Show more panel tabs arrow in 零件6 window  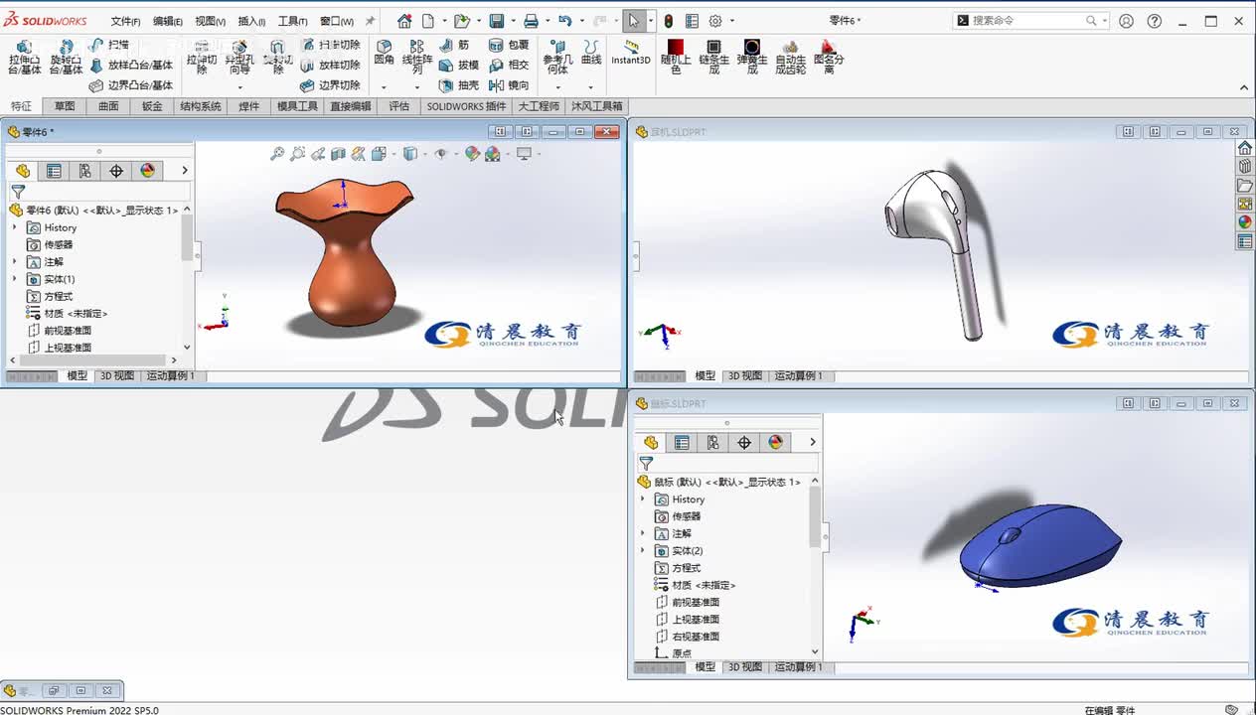pyautogui.click(x=185, y=171)
